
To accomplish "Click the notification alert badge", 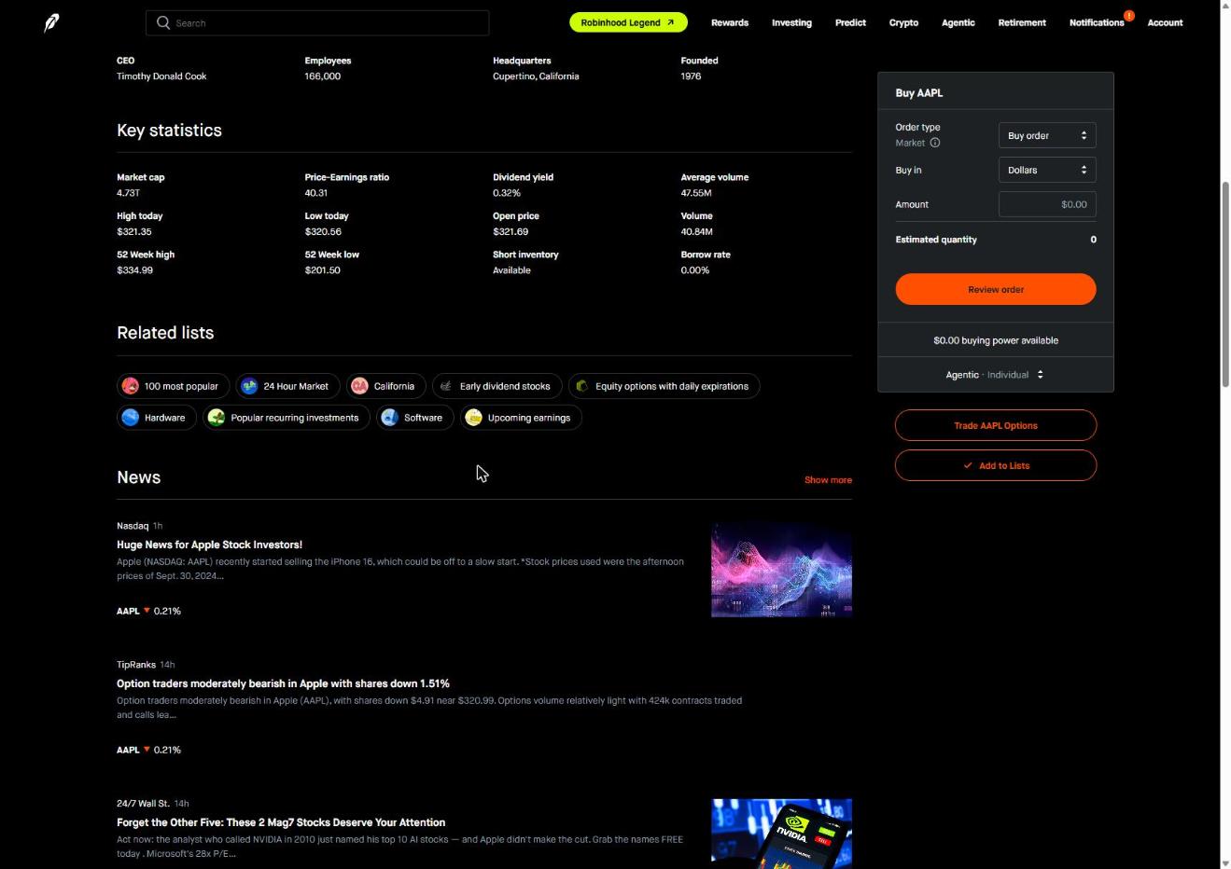I will [1129, 15].
